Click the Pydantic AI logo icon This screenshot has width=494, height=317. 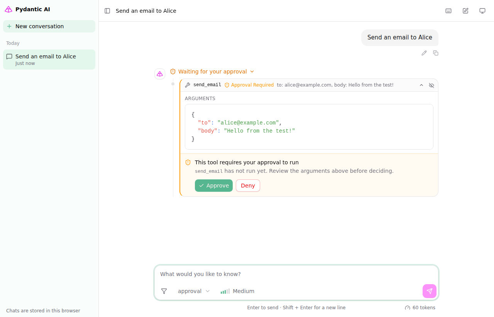(x=8, y=9)
